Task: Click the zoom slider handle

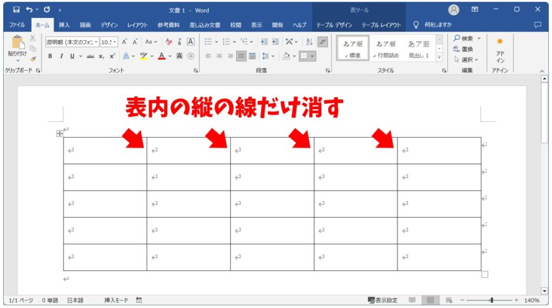Action: click(x=492, y=300)
